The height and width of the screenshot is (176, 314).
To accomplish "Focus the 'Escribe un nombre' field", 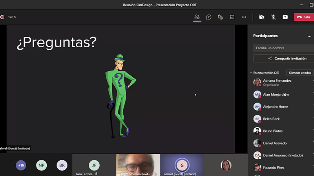I will (x=283, y=48).
